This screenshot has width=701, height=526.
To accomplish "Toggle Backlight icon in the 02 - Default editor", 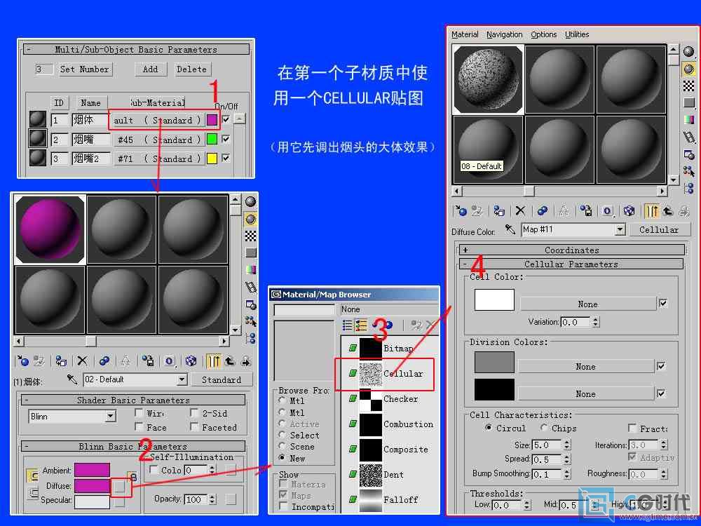I will 251,219.
